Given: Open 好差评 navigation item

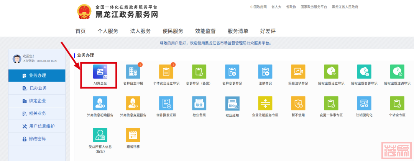Looking at the screenshot, I should 268,31.
